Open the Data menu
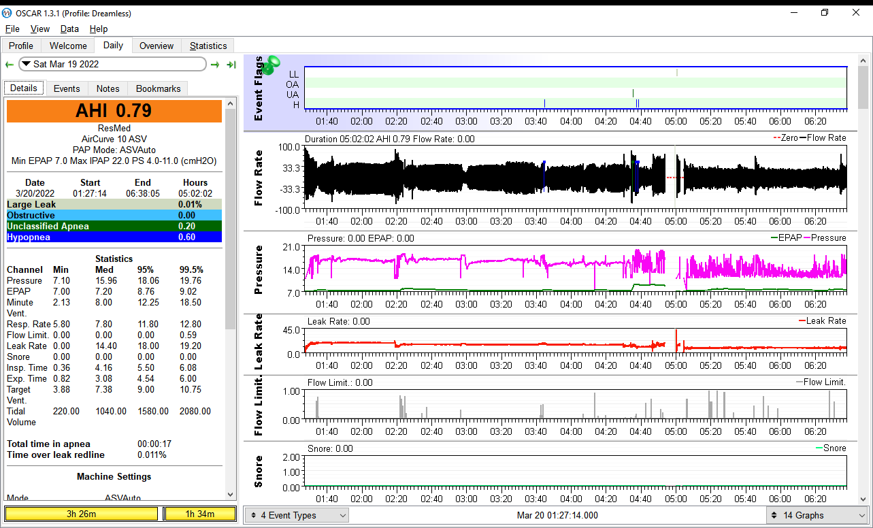The image size is (873, 528). pos(69,29)
